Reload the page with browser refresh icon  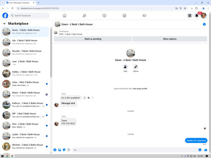(12, 8)
